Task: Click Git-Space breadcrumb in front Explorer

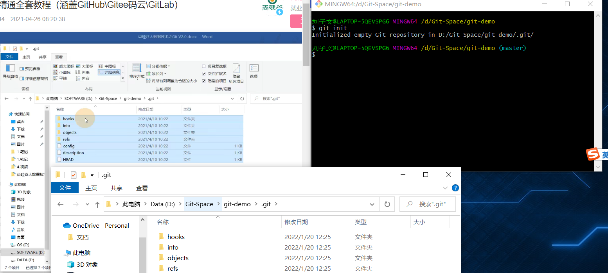Action: pos(199,204)
